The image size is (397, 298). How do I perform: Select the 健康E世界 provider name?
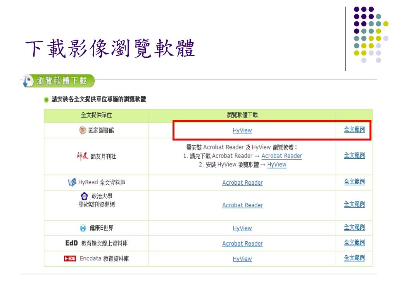point(102,228)
